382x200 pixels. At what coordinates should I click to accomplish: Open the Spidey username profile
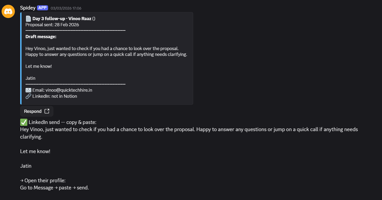tap(28, 8)
